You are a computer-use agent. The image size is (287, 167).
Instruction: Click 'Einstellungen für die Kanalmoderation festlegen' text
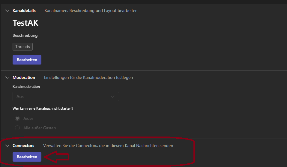(x=88, y=77)
